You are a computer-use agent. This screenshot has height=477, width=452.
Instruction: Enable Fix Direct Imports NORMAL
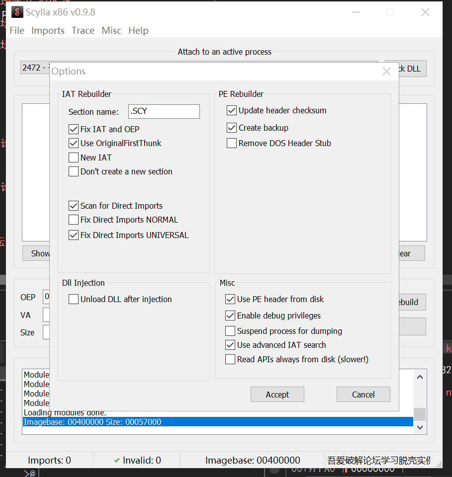74,220
